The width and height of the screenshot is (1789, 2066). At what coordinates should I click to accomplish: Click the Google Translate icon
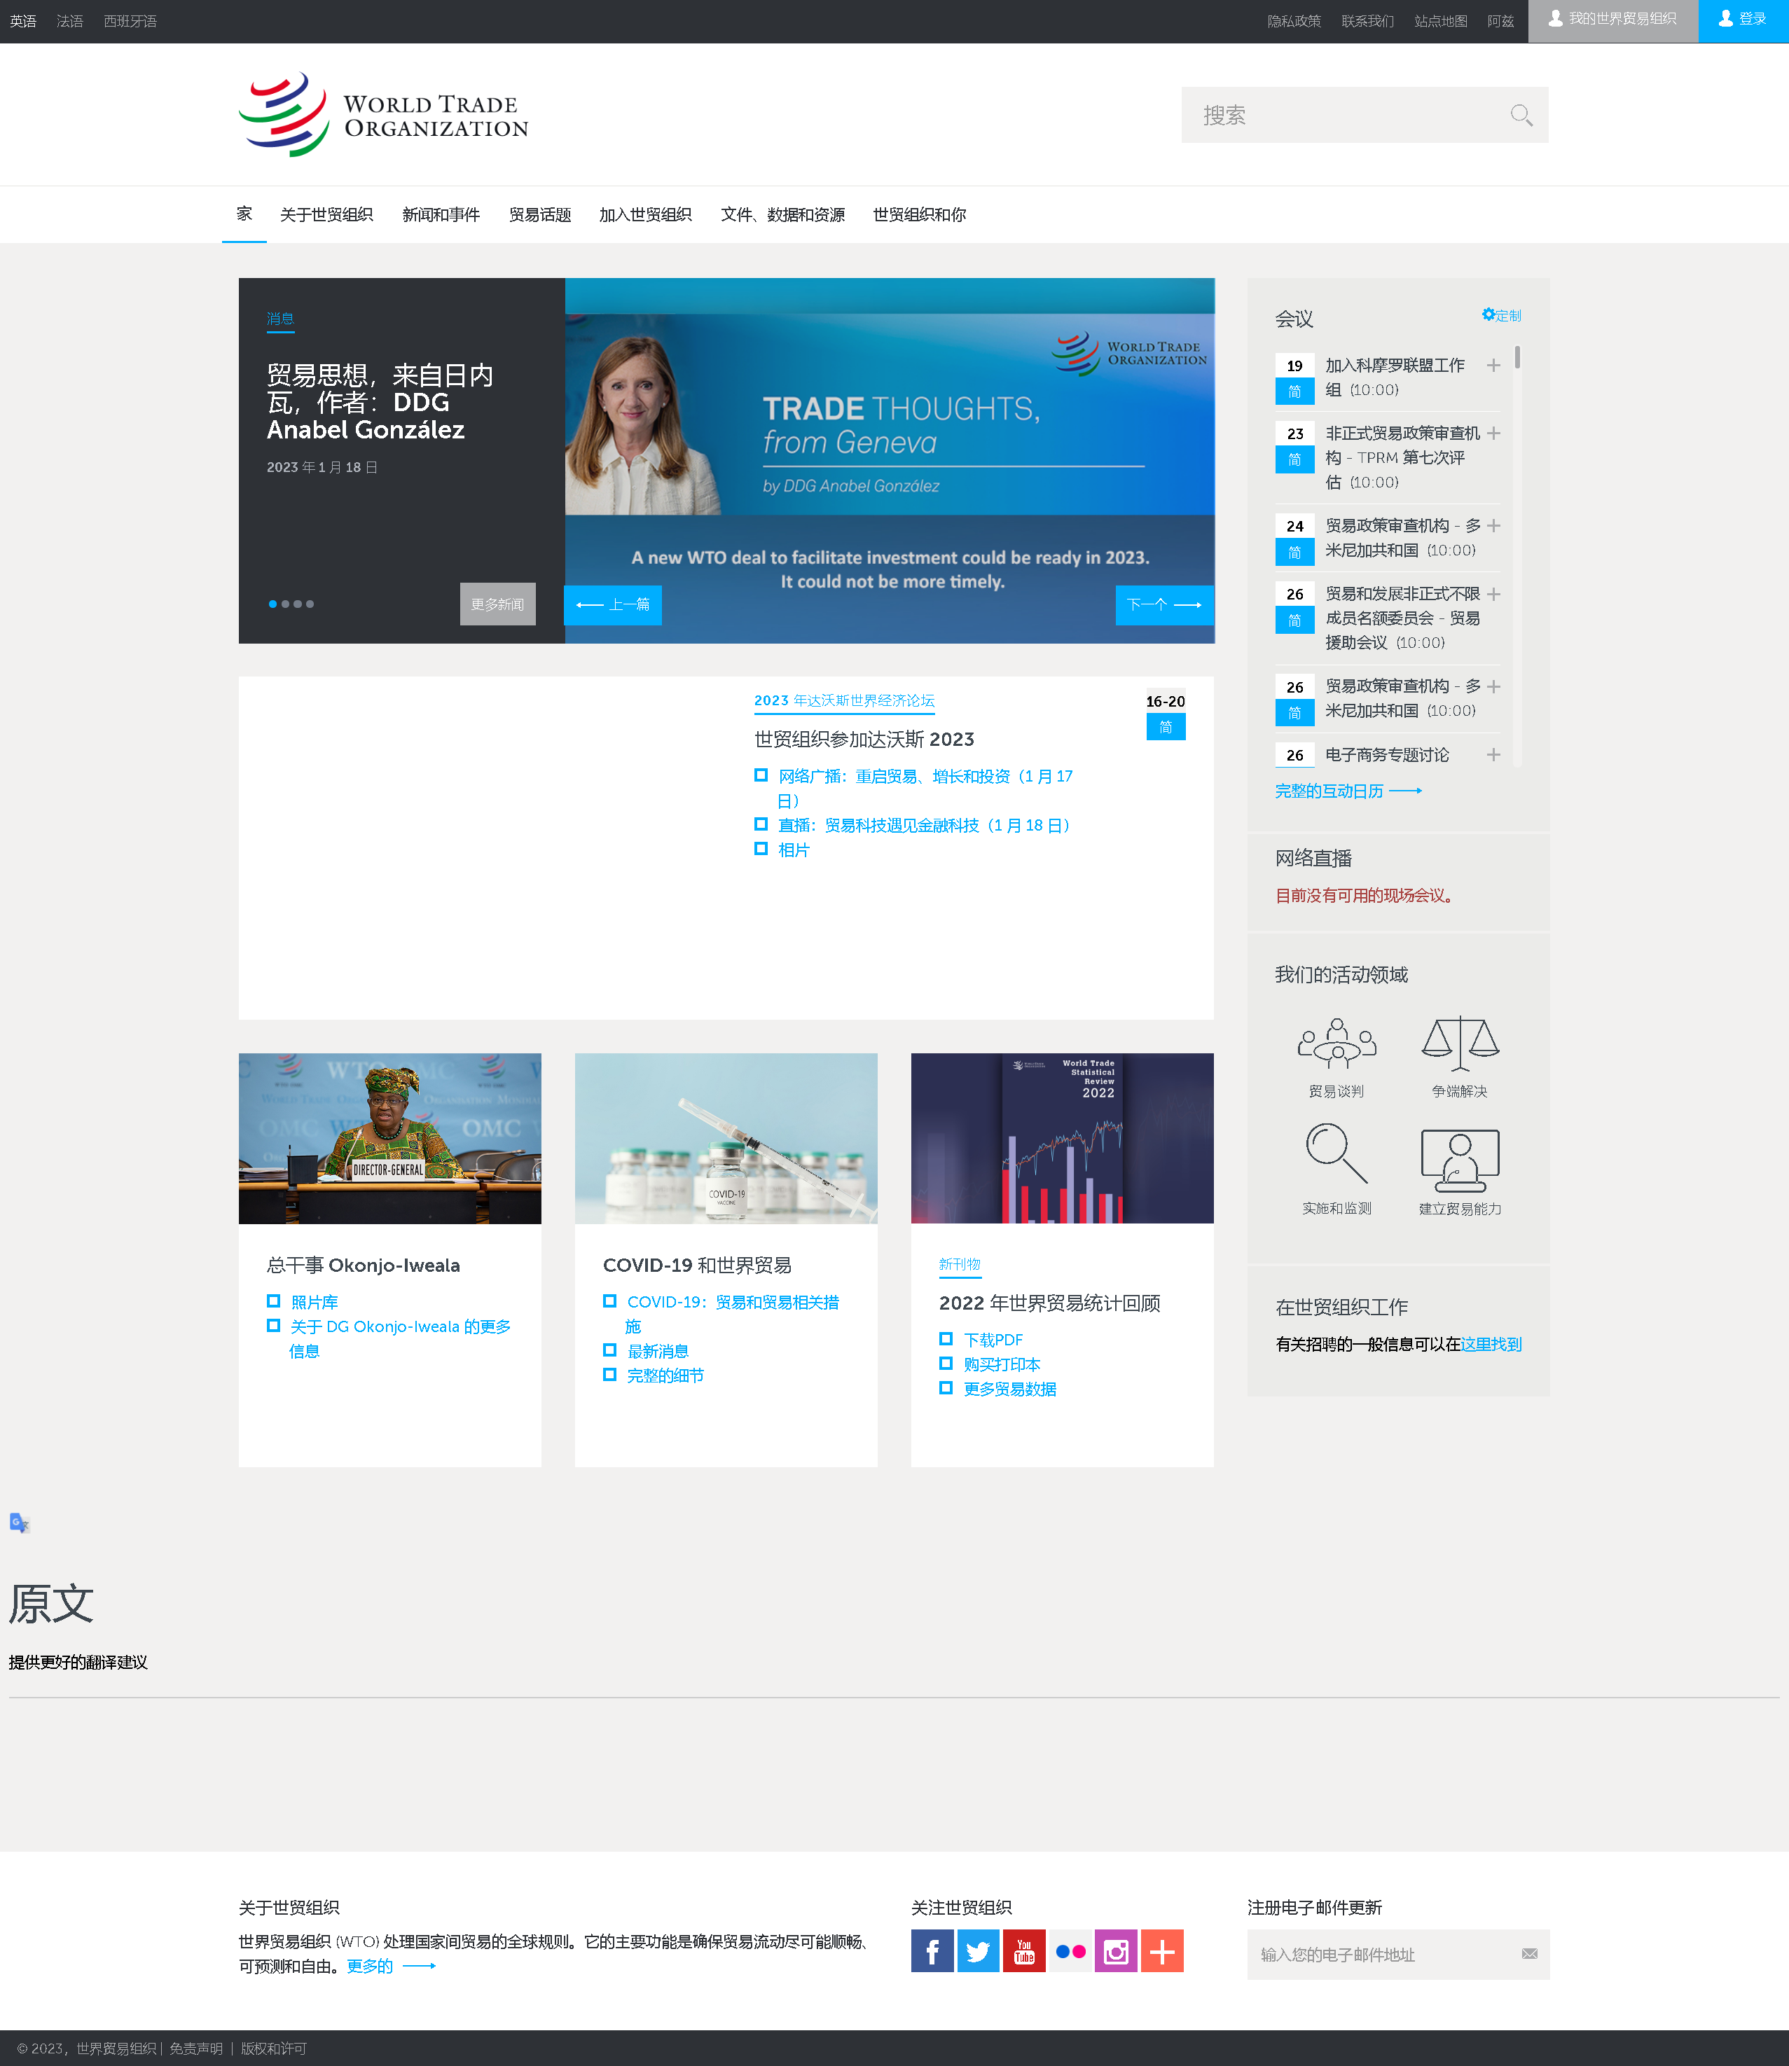[x=19, y=1523]
